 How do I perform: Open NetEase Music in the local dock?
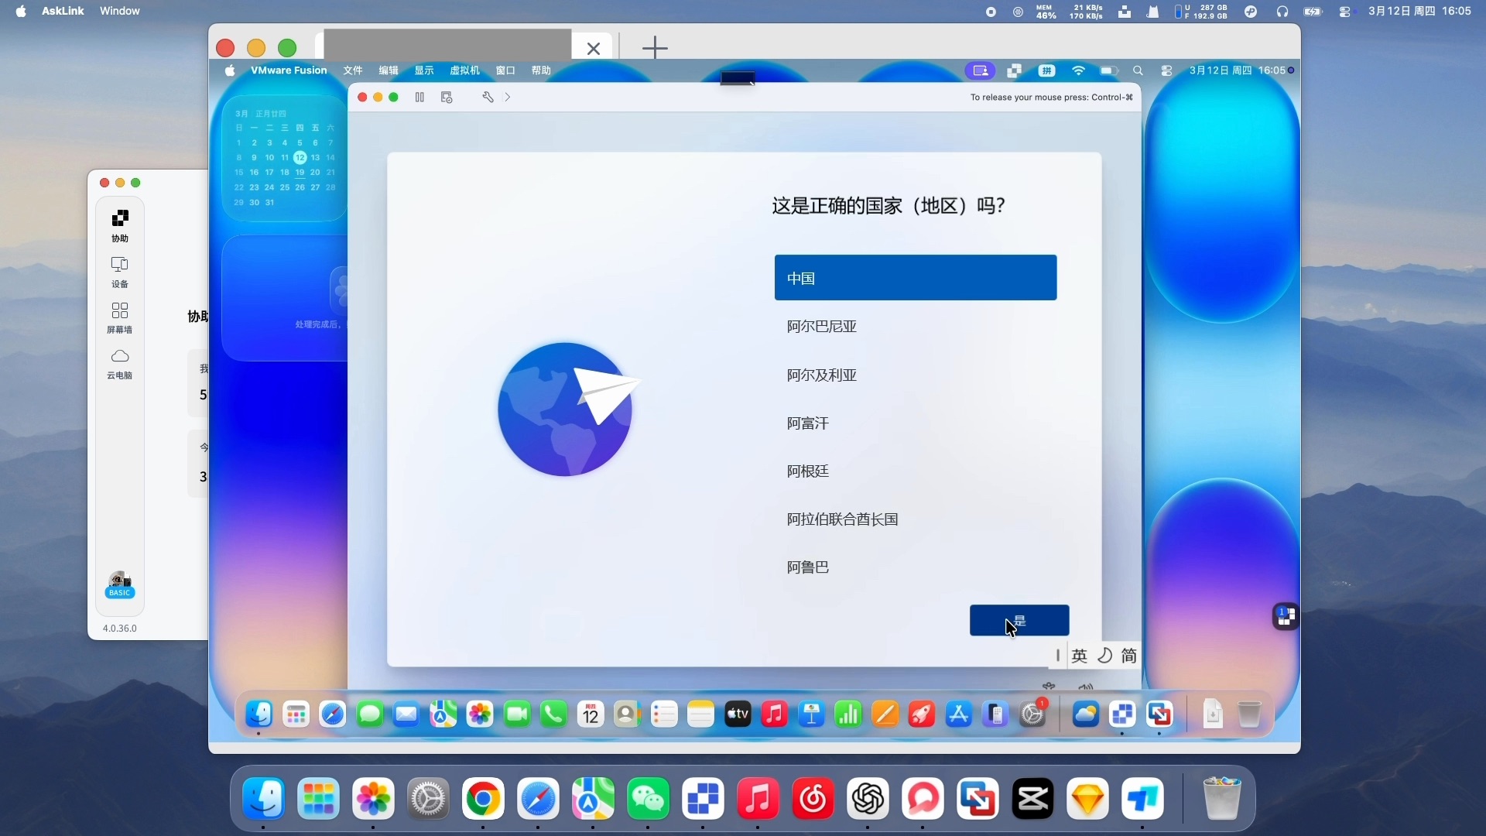tap(813, 799)
